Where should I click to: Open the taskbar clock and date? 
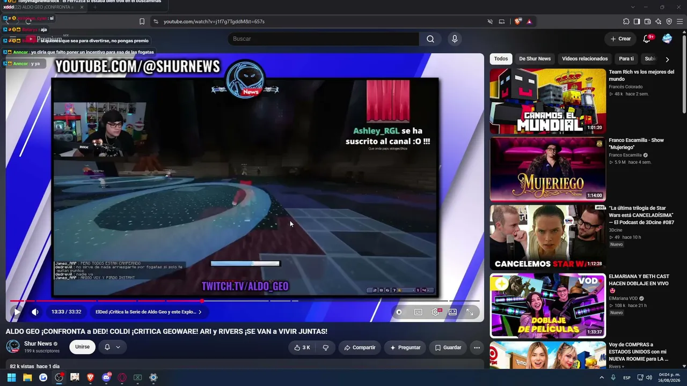click(669, 377)
